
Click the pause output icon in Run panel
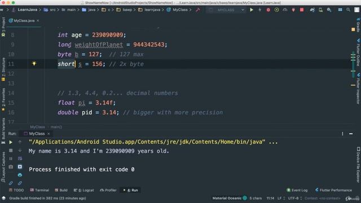pos(11,158)
